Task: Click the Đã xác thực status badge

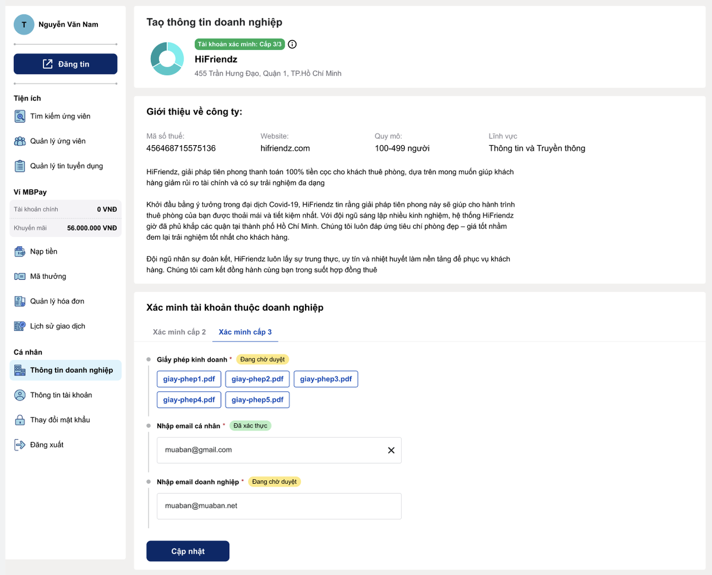Action: coord(250,426)
